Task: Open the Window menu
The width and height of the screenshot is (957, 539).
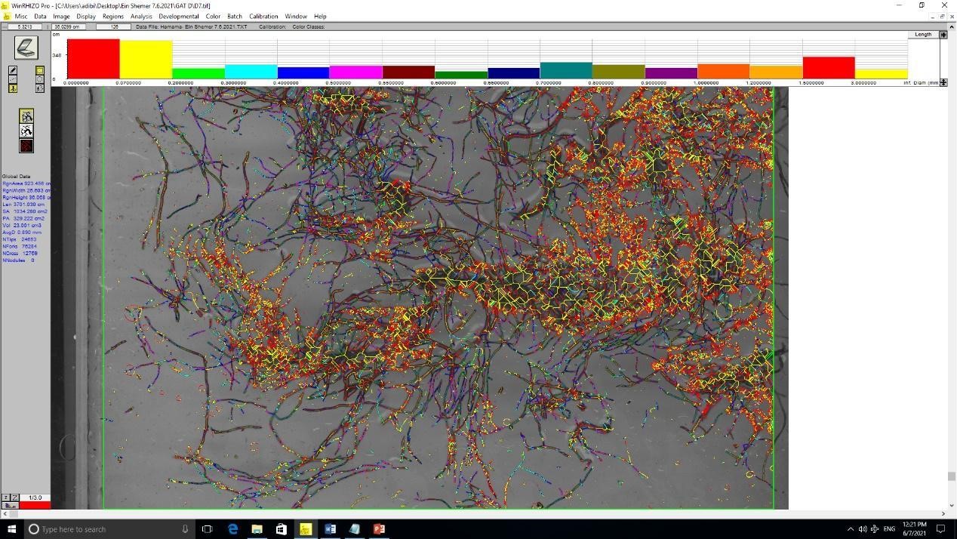Action: [296, 16]
